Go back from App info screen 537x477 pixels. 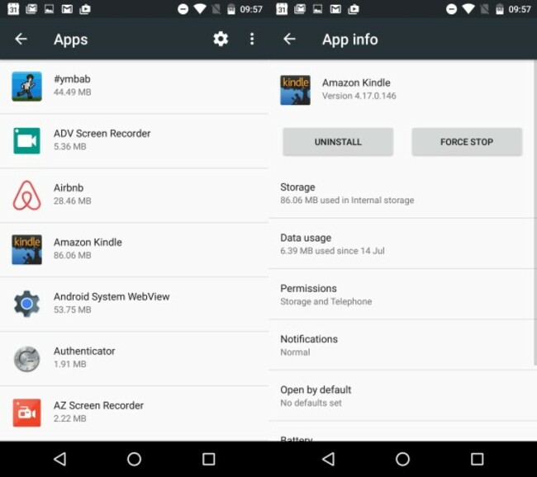click(x=289, y=39)
